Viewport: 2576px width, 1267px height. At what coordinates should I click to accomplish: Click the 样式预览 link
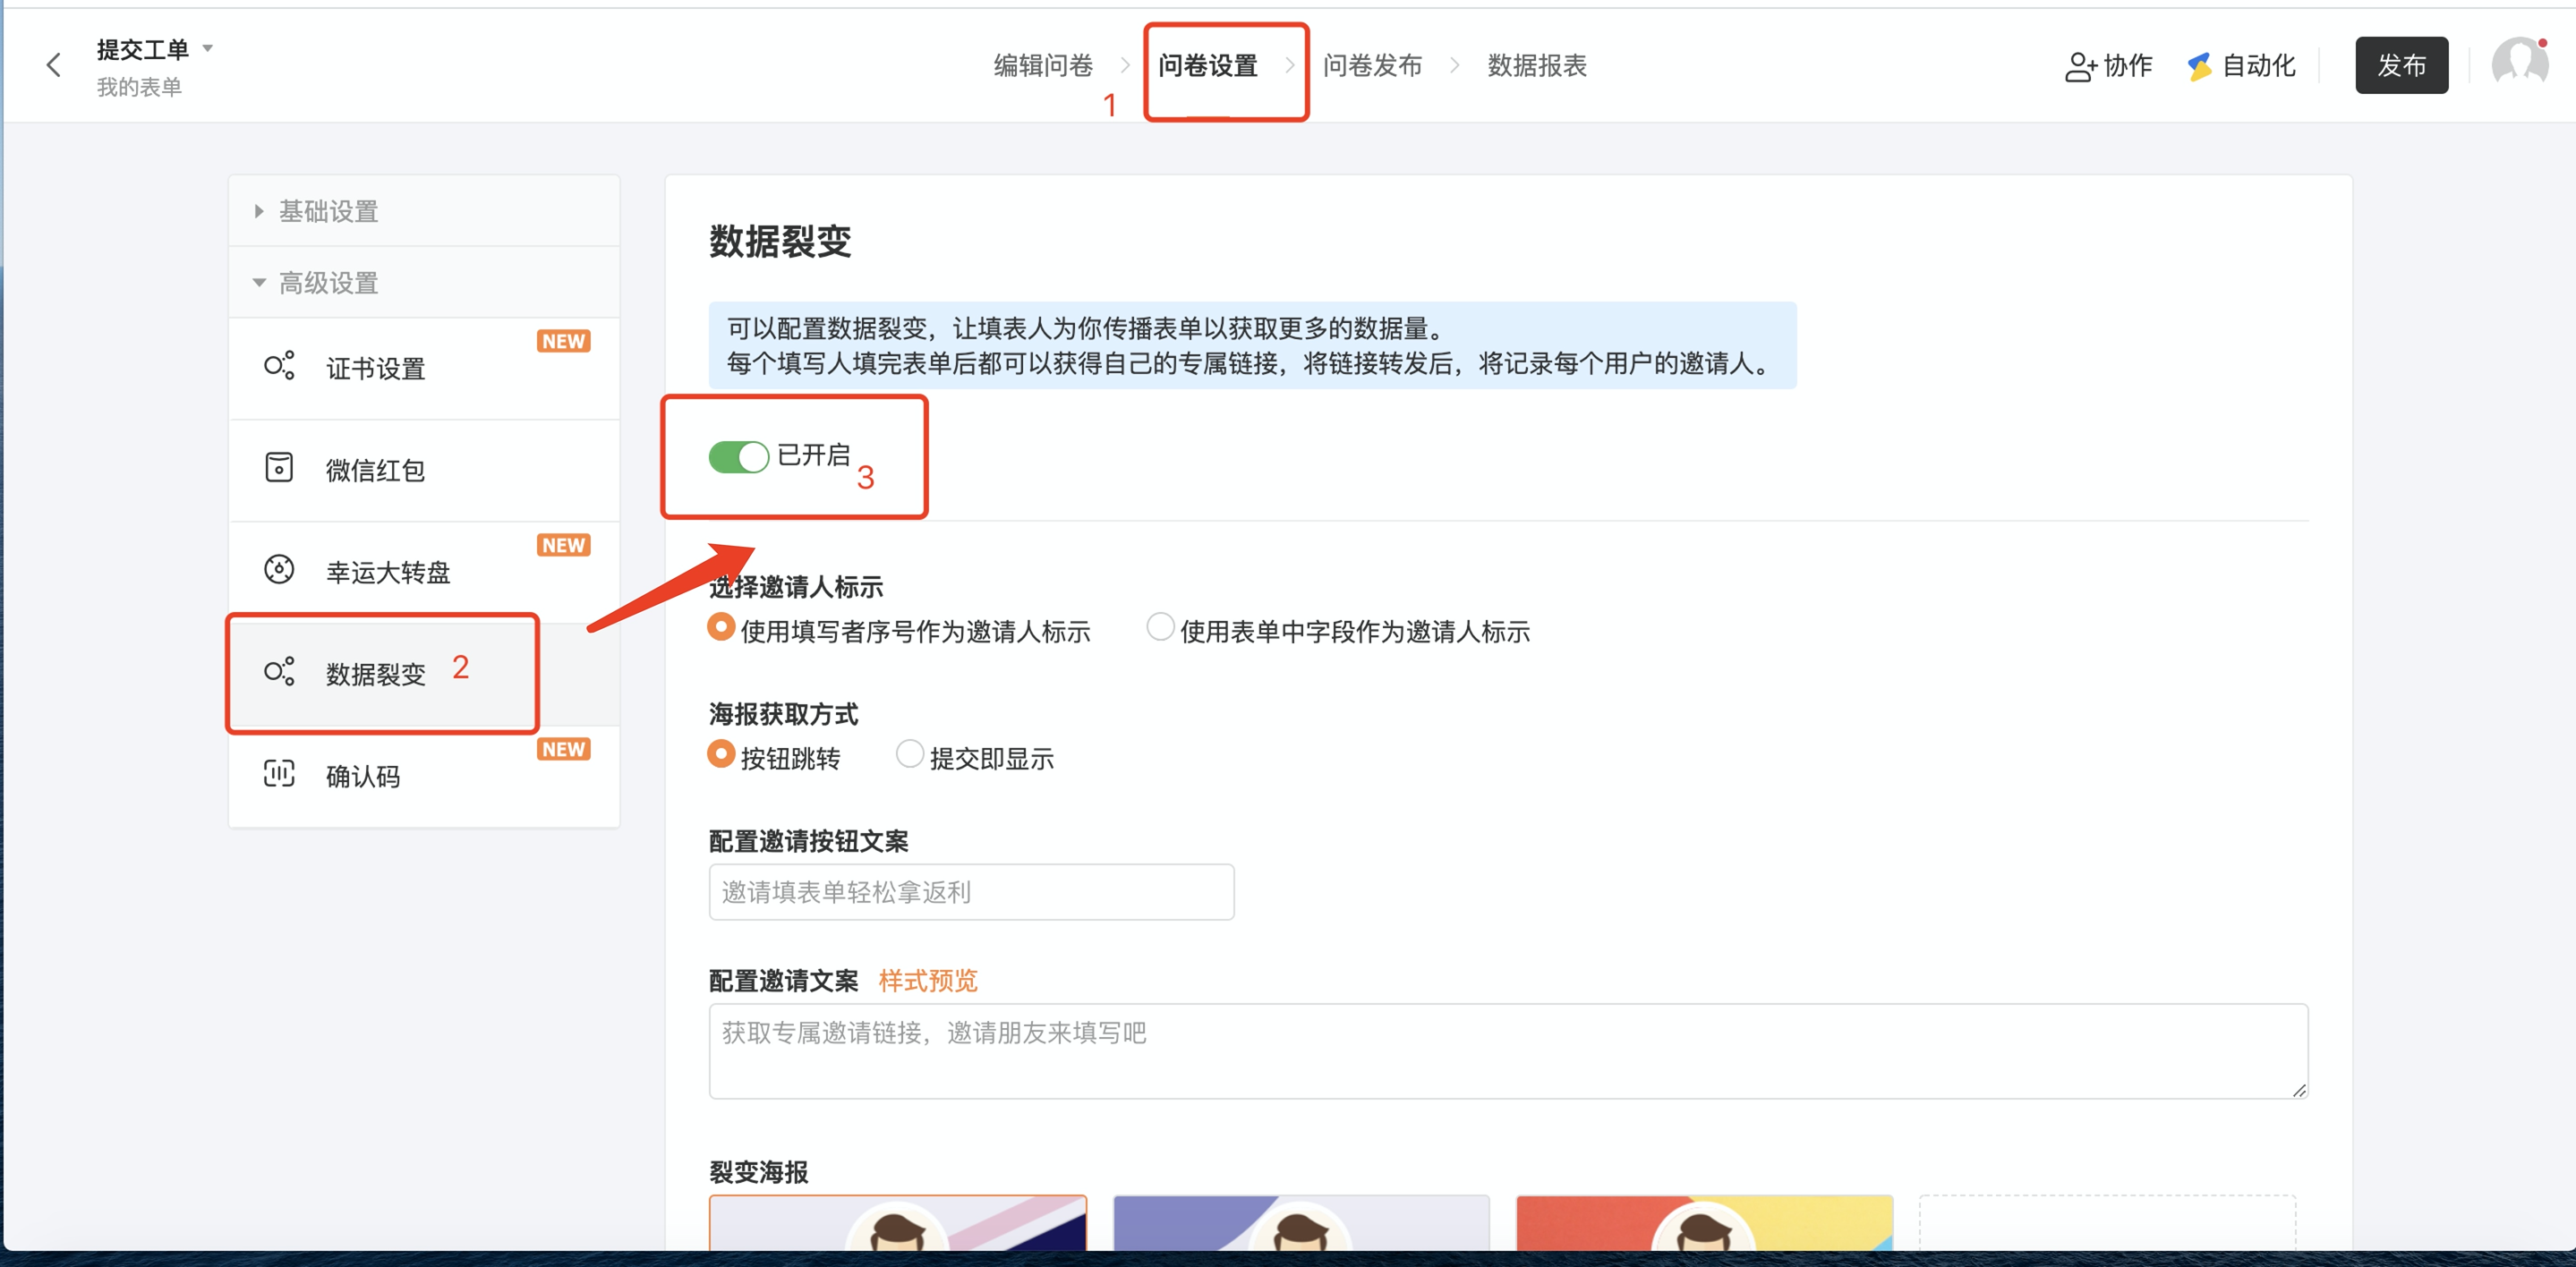pyautogui.click(x=927, y=981)
